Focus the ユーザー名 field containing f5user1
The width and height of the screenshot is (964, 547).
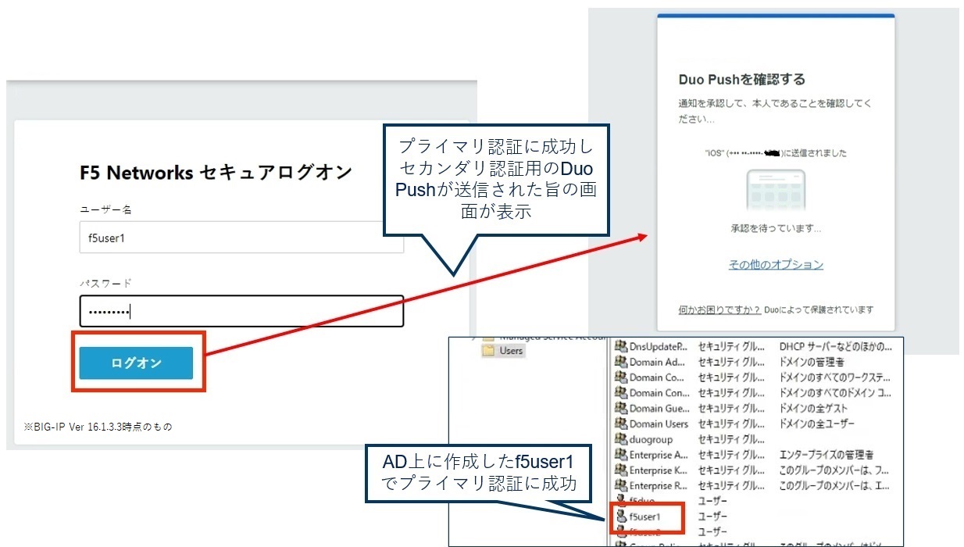tap(241, 238)
